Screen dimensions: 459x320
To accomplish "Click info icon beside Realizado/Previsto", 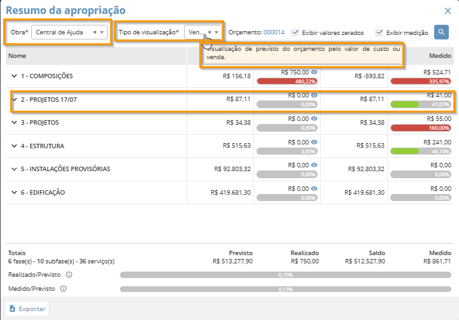I will [69, 275].
